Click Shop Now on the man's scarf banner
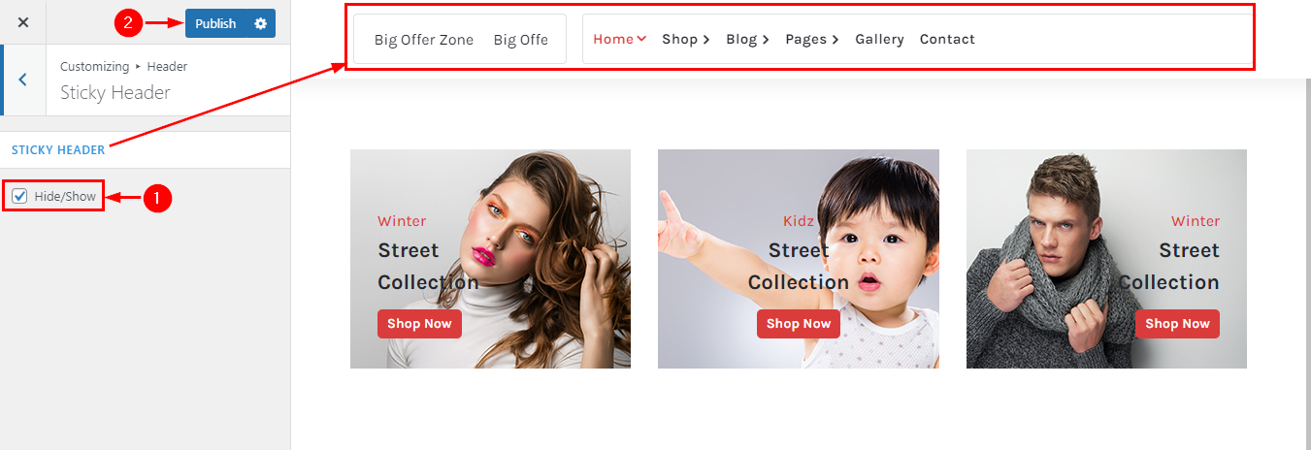 (1177, 324)
